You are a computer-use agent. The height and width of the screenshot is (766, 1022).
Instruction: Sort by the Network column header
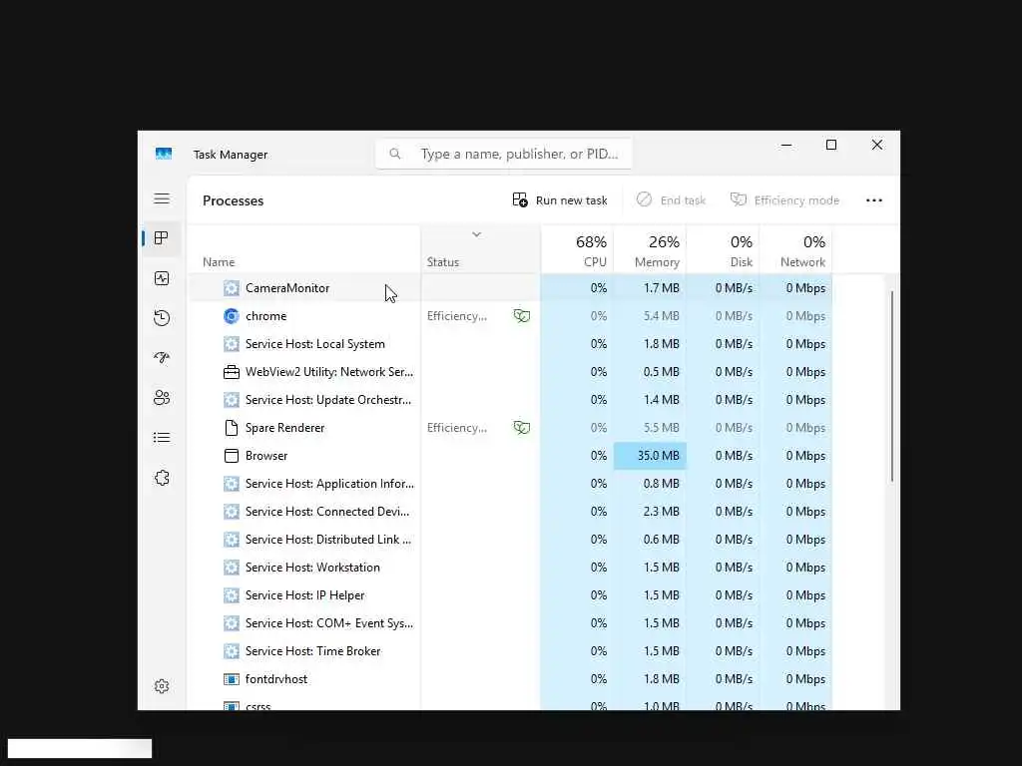(x=795, y=250)
